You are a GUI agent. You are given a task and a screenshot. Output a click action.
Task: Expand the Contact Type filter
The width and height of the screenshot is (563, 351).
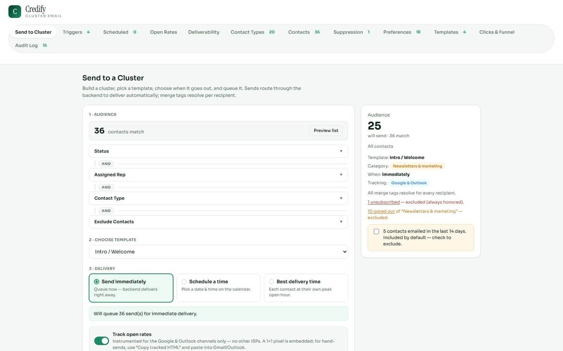(218, 198)
